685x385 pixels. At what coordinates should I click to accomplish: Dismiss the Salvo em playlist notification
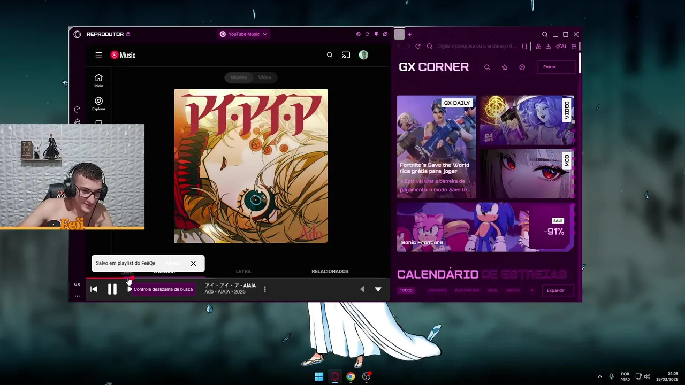click(193, 263)
